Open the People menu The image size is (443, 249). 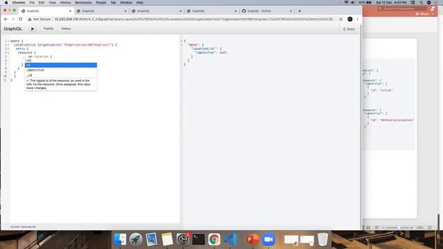pos(101,3)
